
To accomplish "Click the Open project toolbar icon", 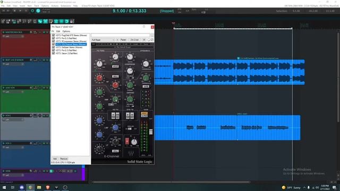I will 8,21.
